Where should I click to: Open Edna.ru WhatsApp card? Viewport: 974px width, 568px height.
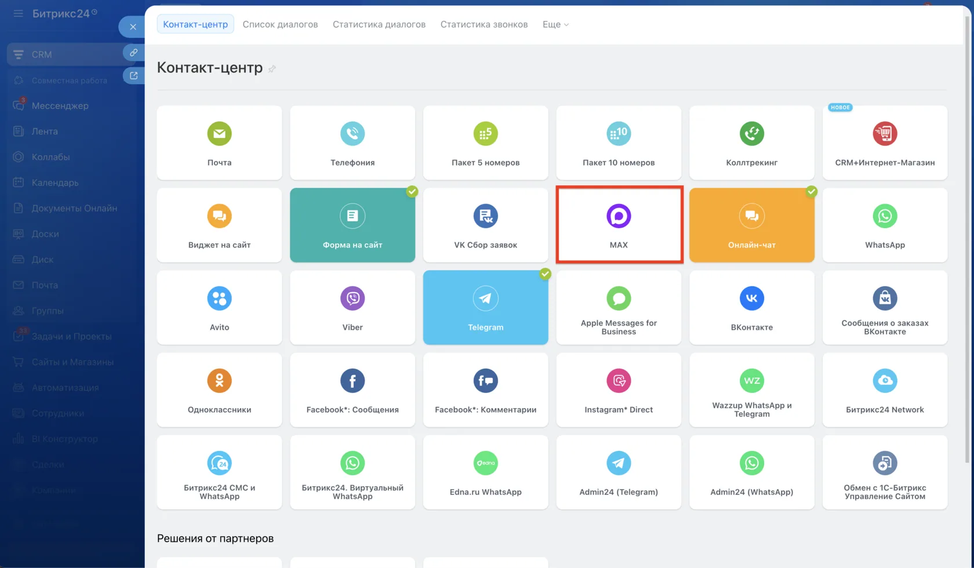pos(485,472)
